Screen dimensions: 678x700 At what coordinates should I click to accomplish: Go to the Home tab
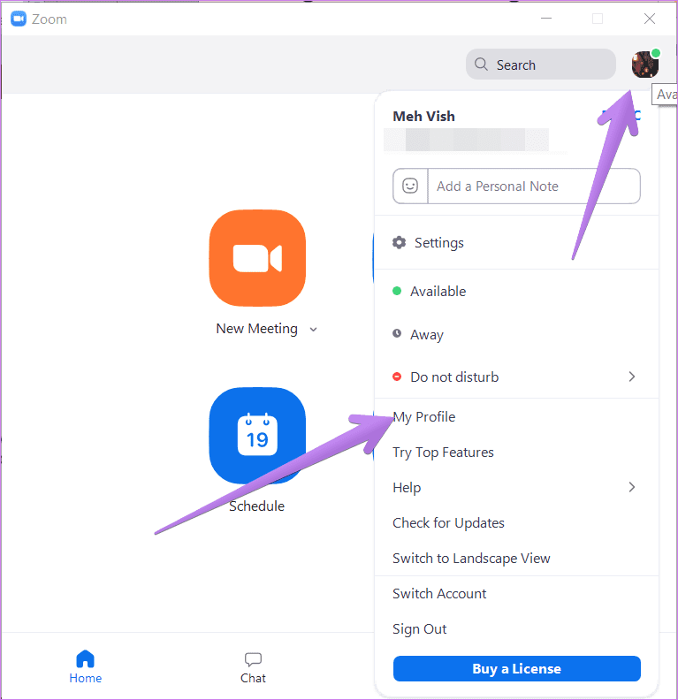point(85,667)
